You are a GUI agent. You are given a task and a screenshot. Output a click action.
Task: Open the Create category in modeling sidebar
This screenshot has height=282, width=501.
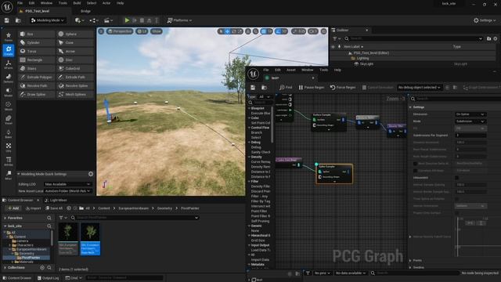(9, 50)
